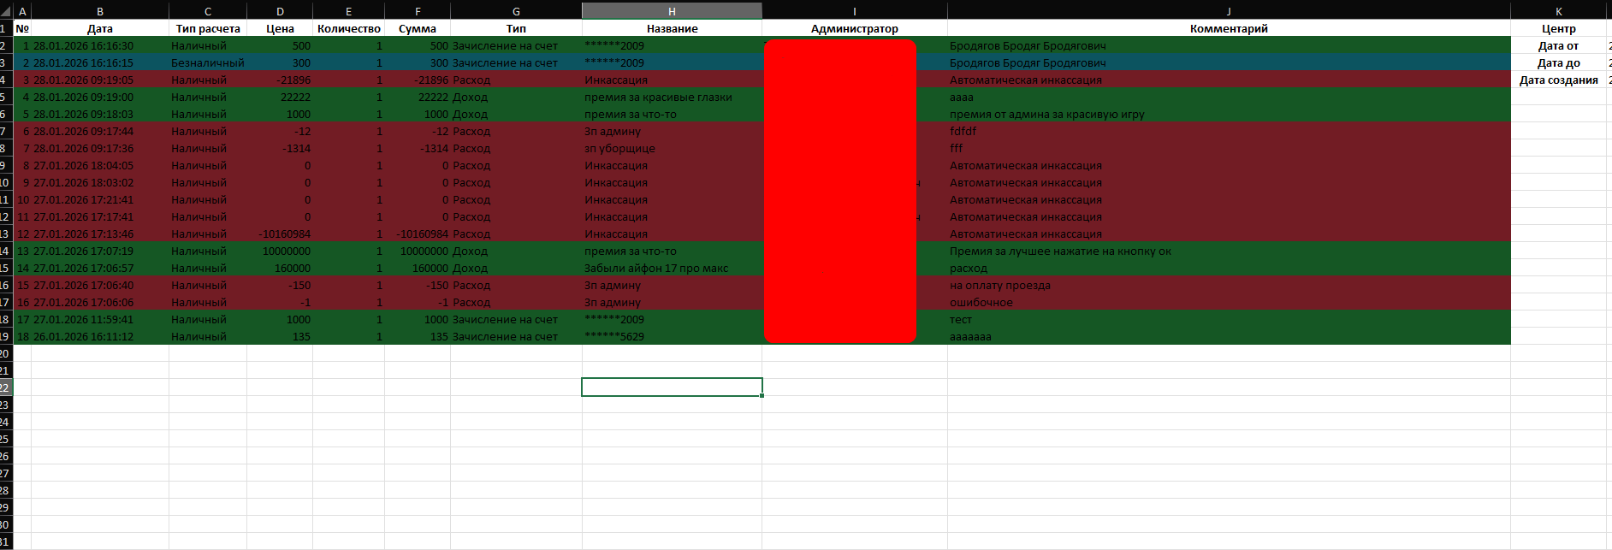The image size is (1612, 550).
Task: Click the active empty cell H22
Action: pos(672,387)
